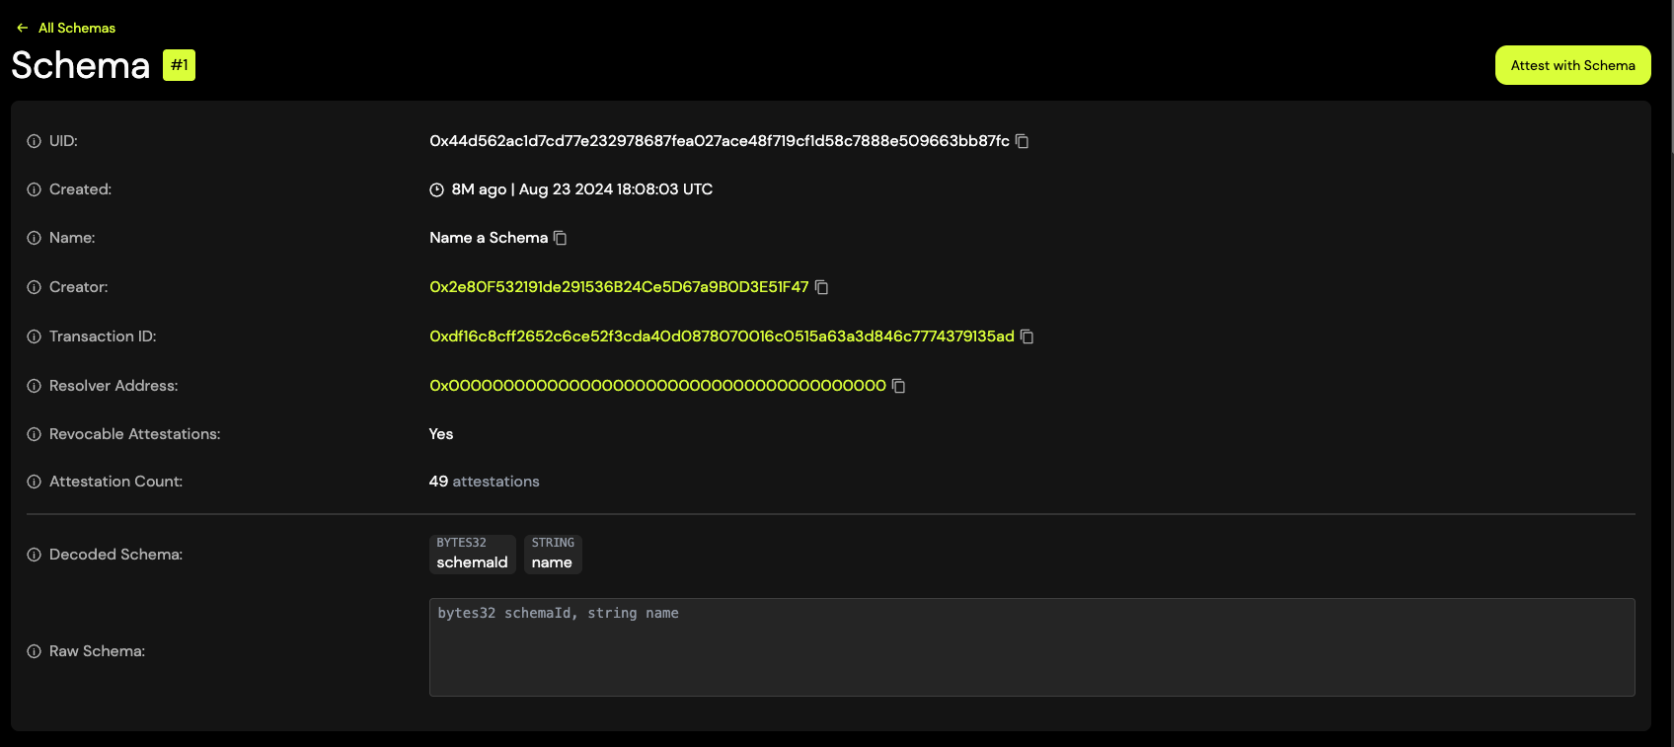1674x747 pixels.
Task: Copy the schema UID to clipboard
Action: [1023, 141]
